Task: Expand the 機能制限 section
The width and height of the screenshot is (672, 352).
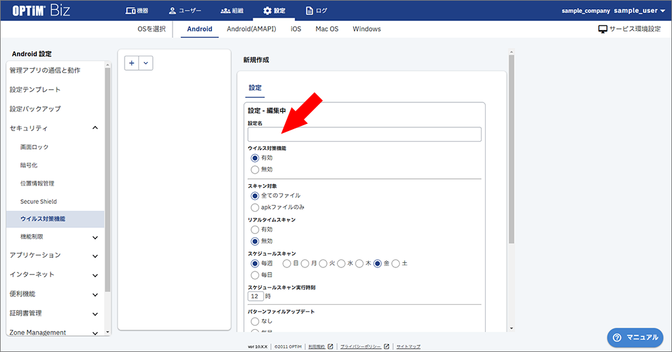Action: [95, 237]
